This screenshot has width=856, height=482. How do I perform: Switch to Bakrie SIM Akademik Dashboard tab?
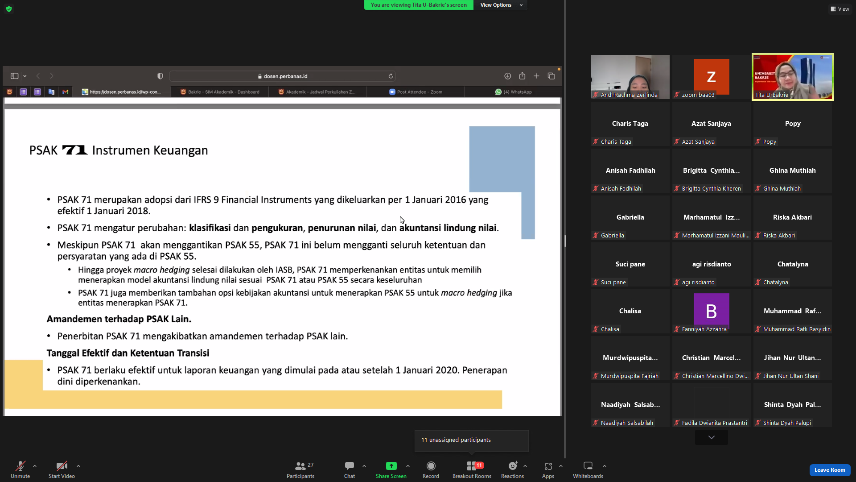(x=220, y=92)
